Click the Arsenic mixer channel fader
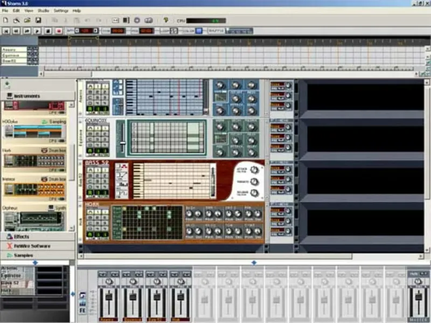Image resolution: width=431 pixels, height=323 pixels. (109, 297)
